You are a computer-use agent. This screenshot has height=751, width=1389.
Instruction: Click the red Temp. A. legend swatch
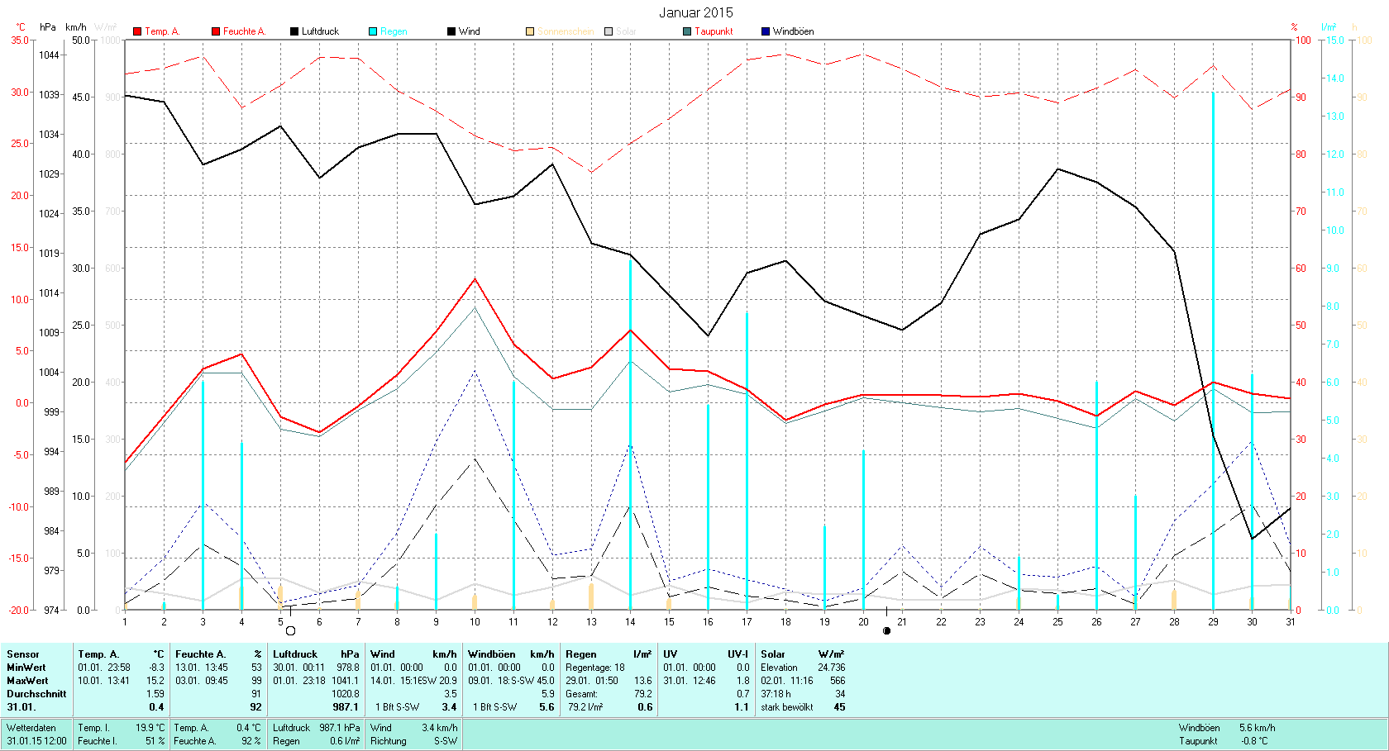coord(137,31)
